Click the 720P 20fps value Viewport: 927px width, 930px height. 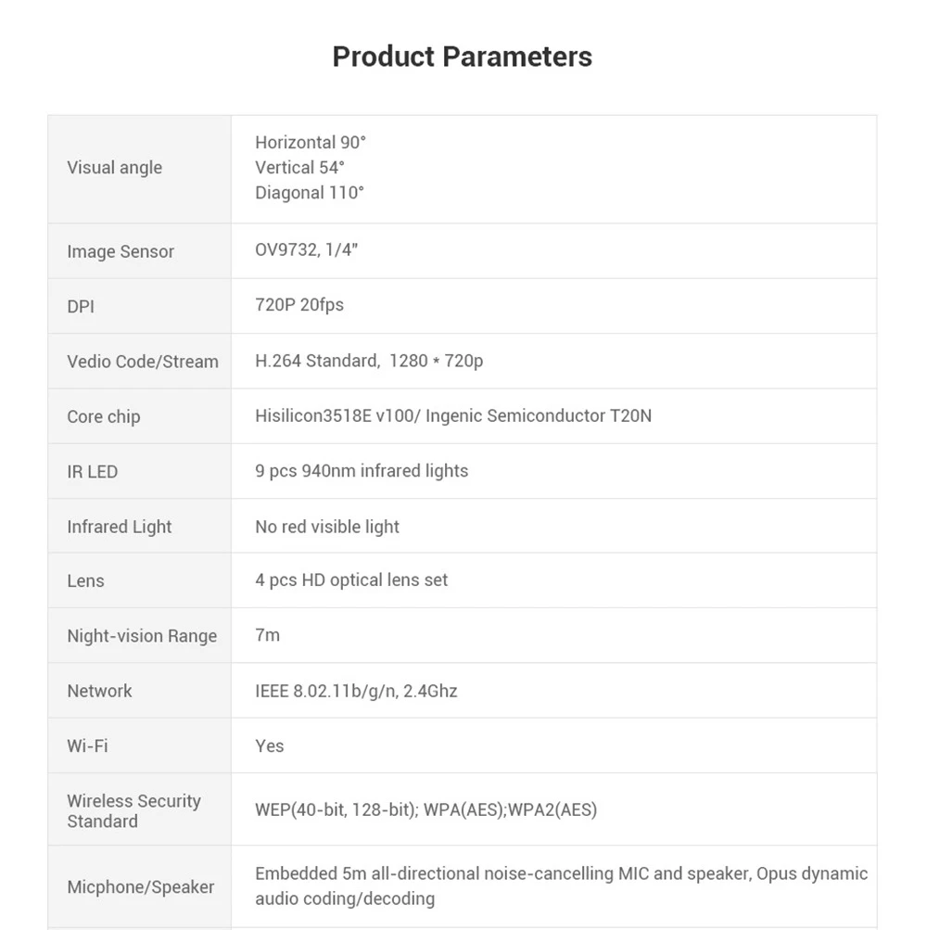coord(299,305)
